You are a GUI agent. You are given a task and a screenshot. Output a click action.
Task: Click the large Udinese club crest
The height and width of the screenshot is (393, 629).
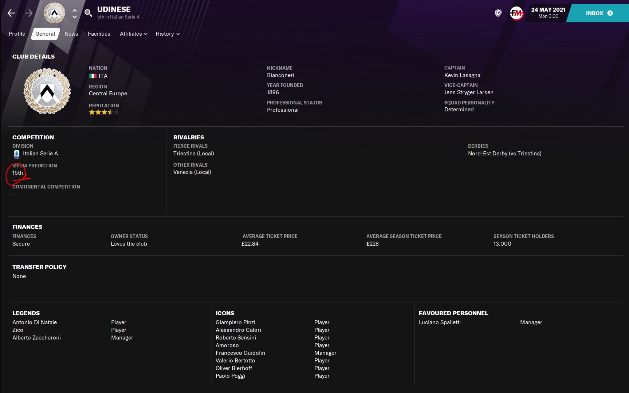[47, 91]
